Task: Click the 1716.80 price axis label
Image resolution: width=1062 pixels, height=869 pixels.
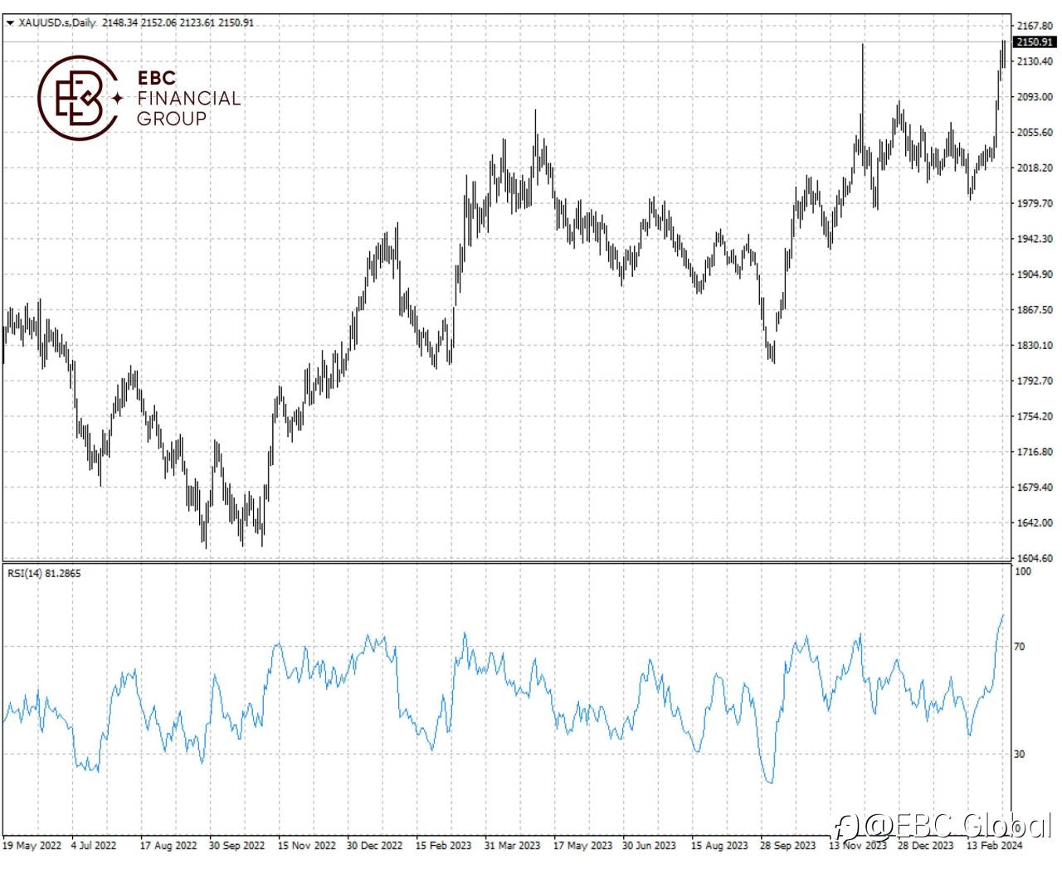Action: point(1035,453)
